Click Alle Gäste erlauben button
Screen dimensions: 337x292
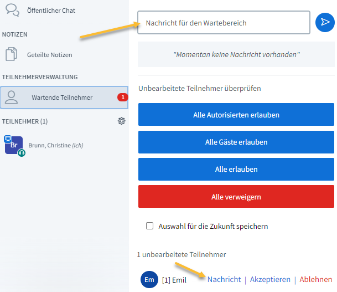(x=236, y=142)
